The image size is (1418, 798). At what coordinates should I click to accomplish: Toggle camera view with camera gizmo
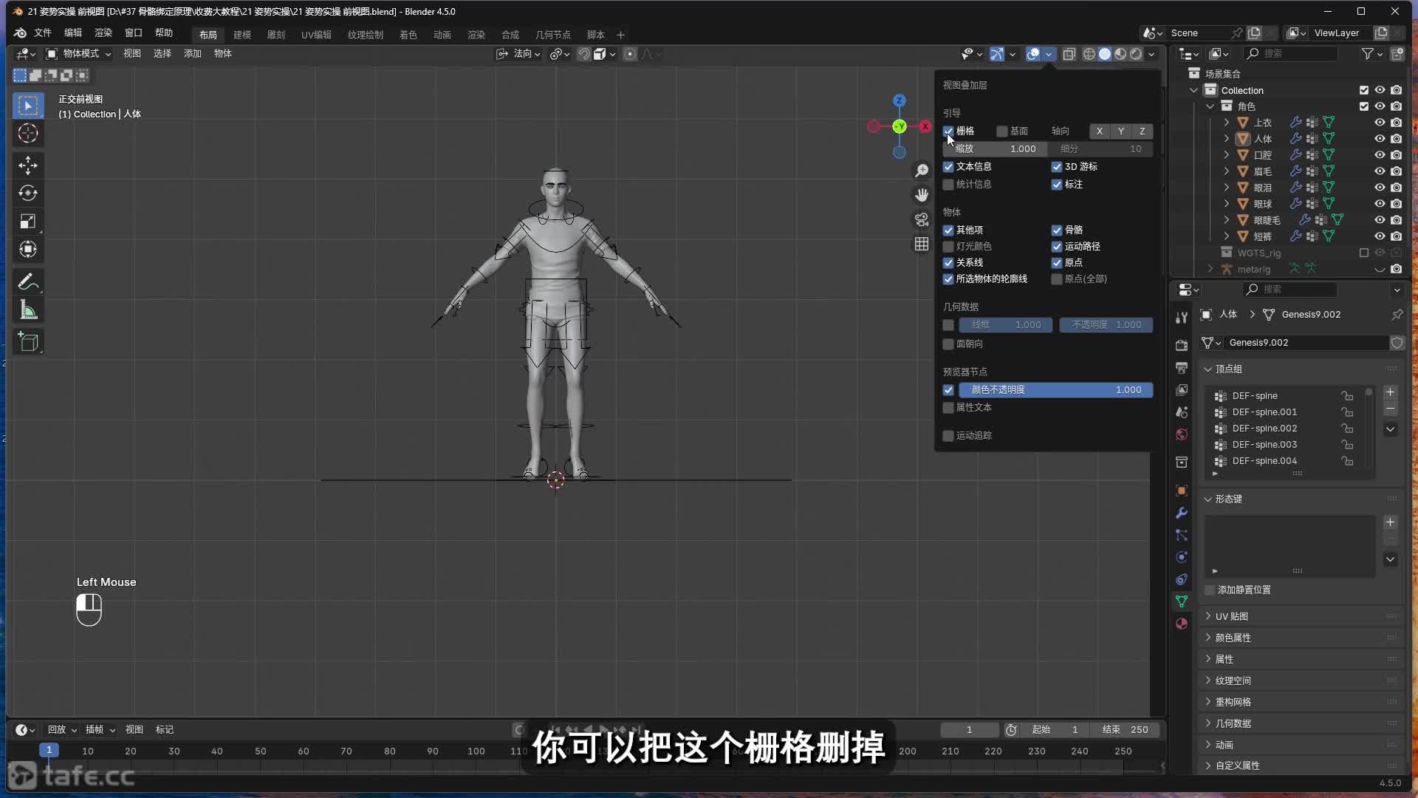pyautogui.click(x=922, y=219)
